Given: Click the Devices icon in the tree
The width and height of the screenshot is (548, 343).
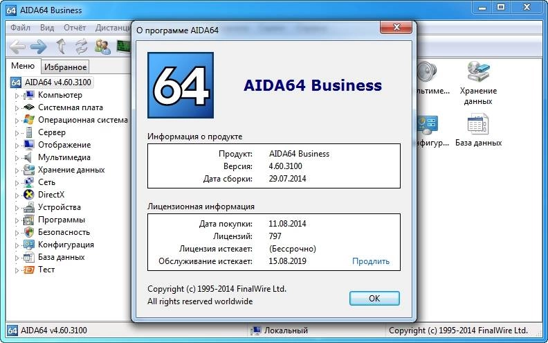Looking at the screenshot, I should click(x=28, y=207).
